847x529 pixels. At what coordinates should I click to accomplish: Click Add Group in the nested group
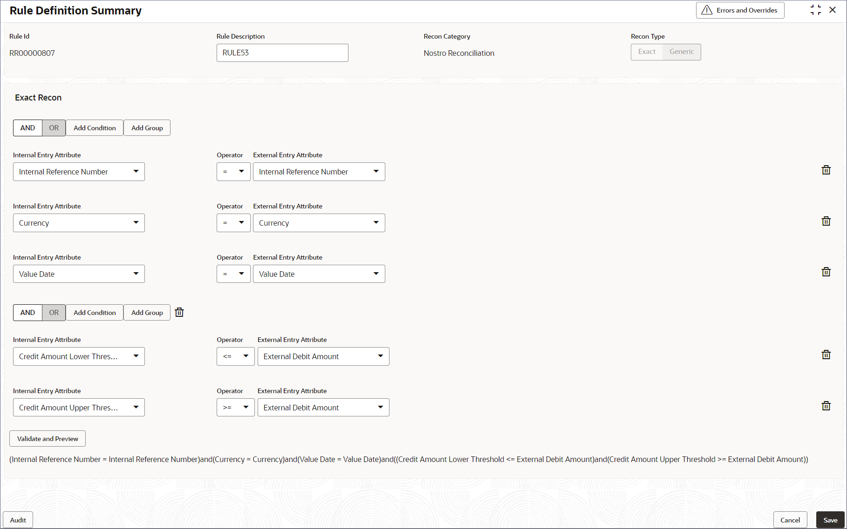pos(147,313)
